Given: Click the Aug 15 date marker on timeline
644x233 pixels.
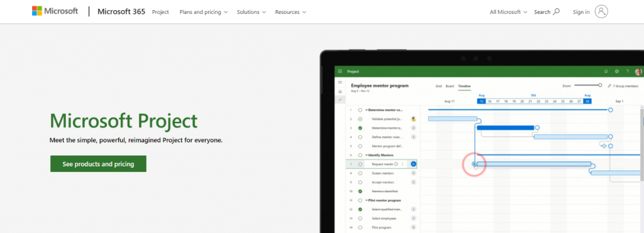Looking at the screenshot, I should (481, 101).
